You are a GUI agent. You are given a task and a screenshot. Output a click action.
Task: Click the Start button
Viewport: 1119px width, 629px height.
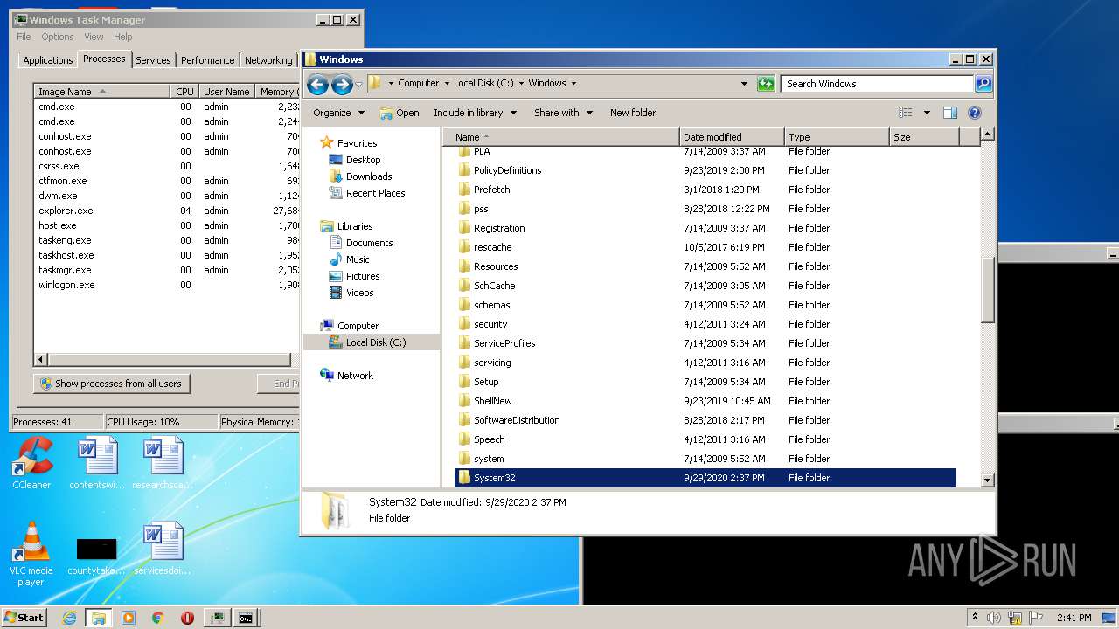(24, 618)
